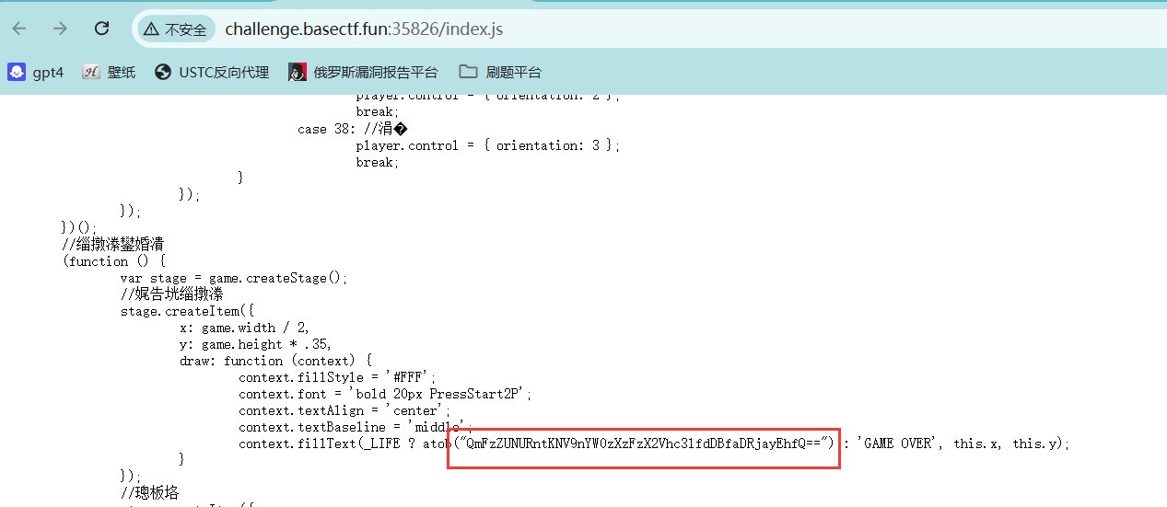Open the gpt4 bookmark

click(37, 72)
